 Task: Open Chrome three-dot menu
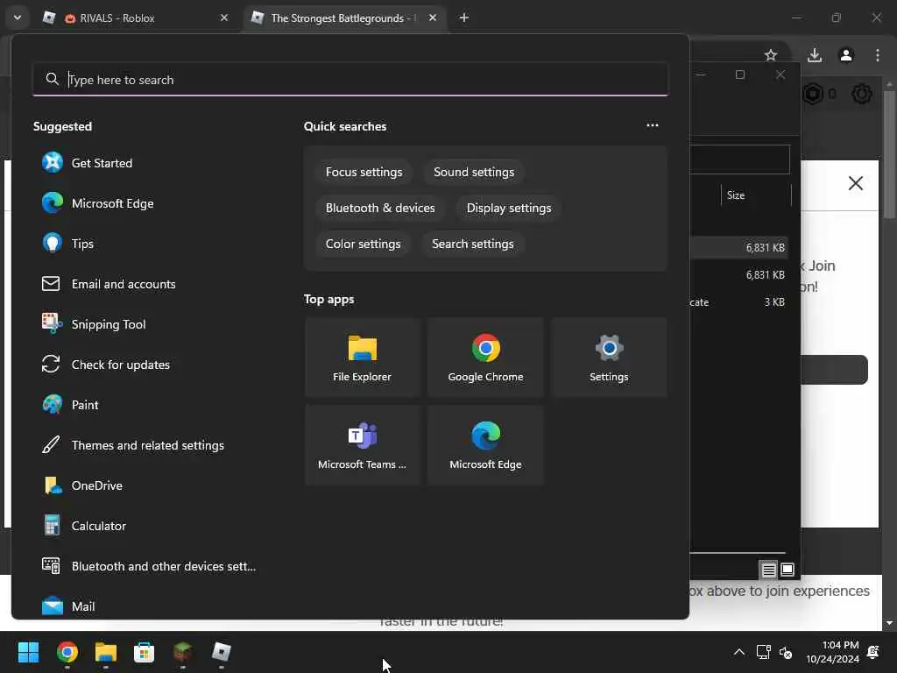pos(878,55)
